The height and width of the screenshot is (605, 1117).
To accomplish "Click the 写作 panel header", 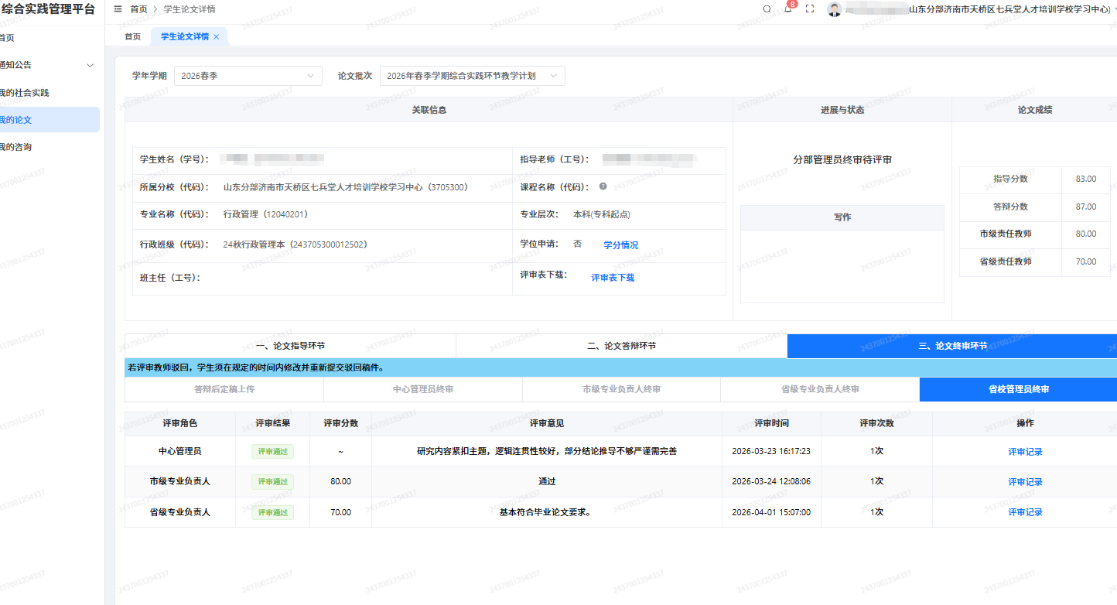I will 842,217.
